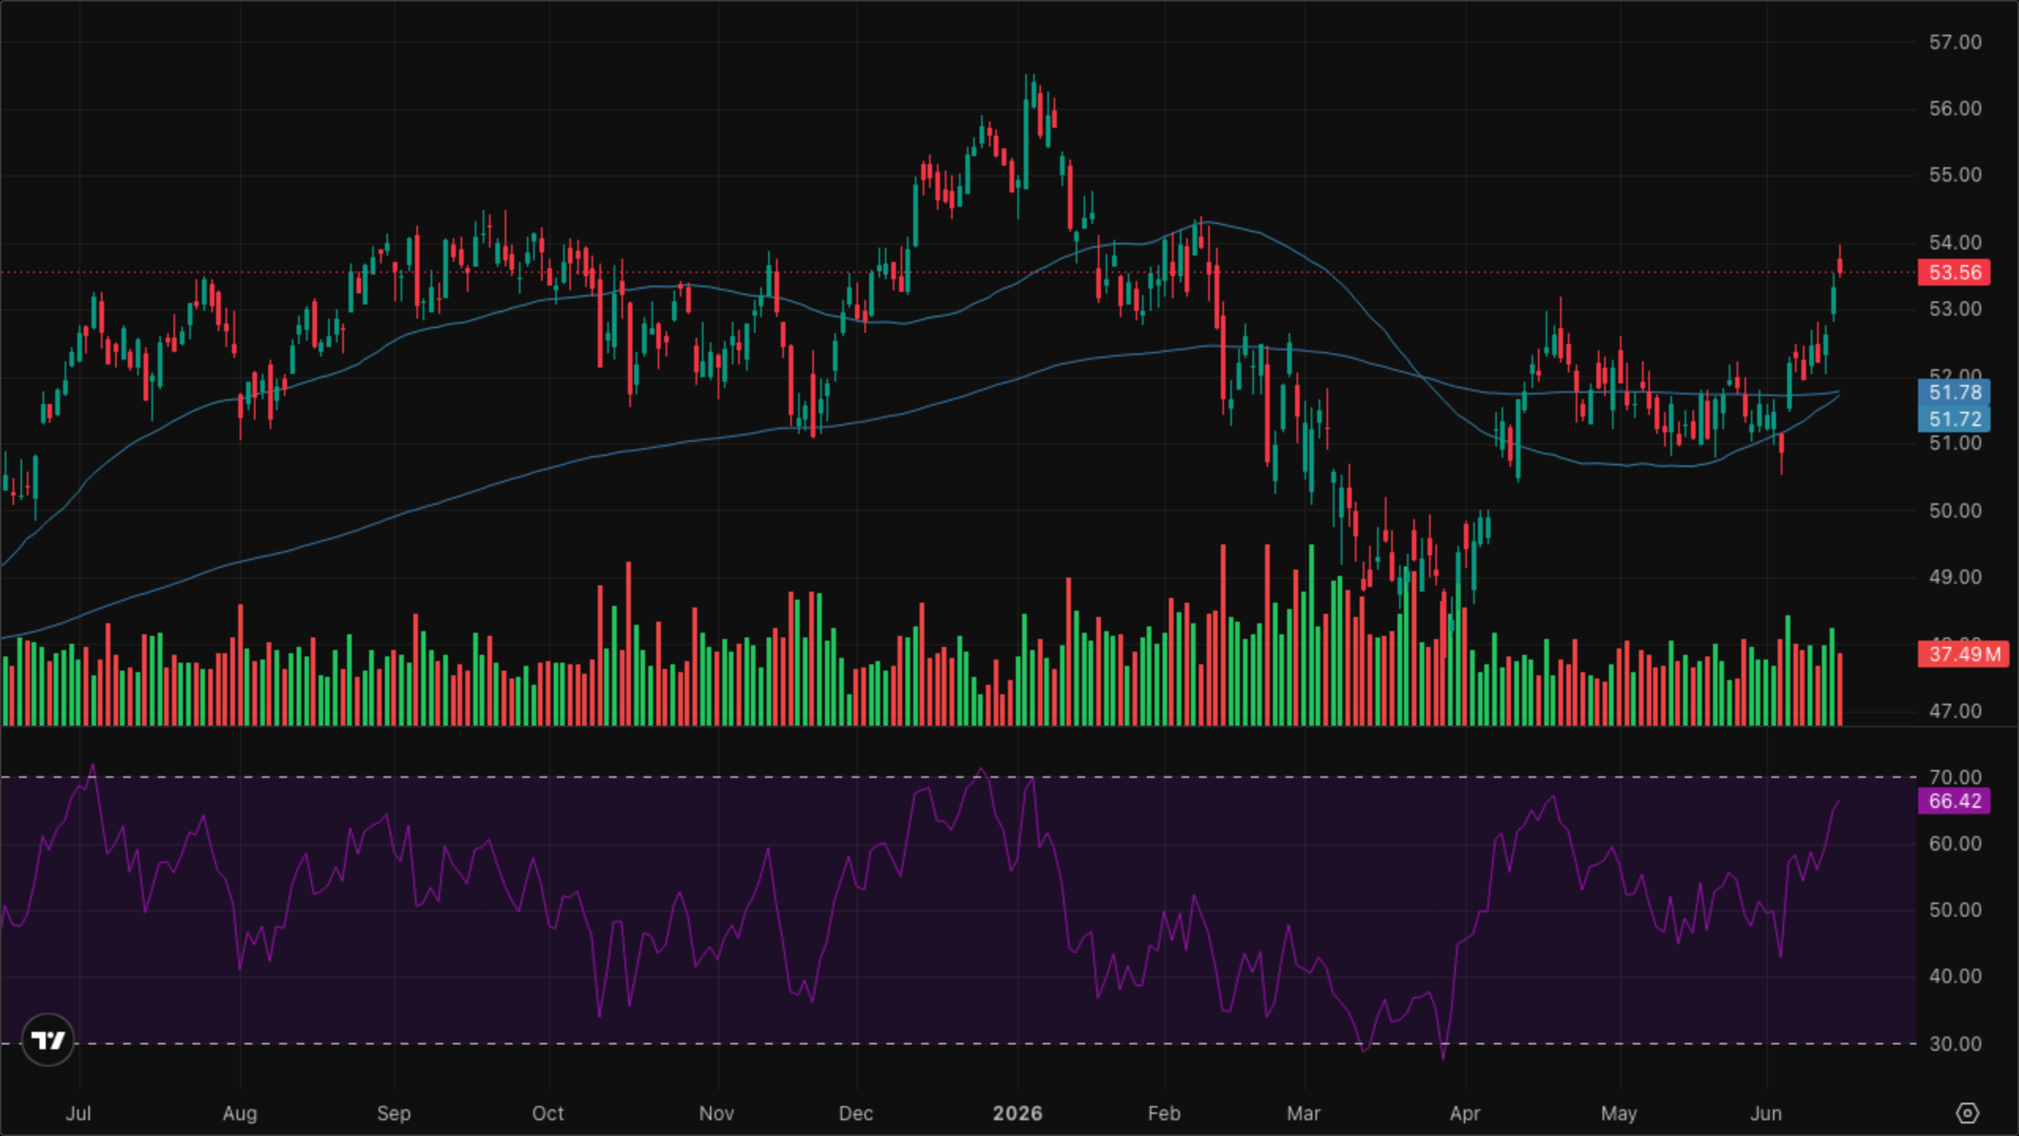This screenshot has width=2019, height=1136.
Task: Click the RSI 50.00 axis label
Action: tap(1955, 910)
